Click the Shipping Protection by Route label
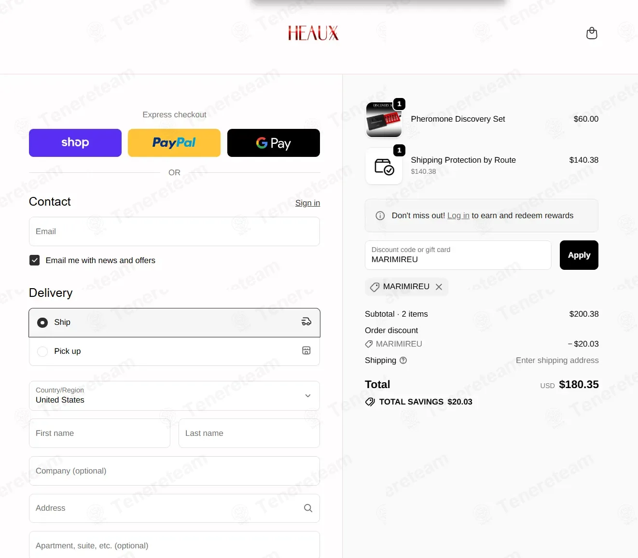This screenshot has width=638, height=558. pos(463,160)
